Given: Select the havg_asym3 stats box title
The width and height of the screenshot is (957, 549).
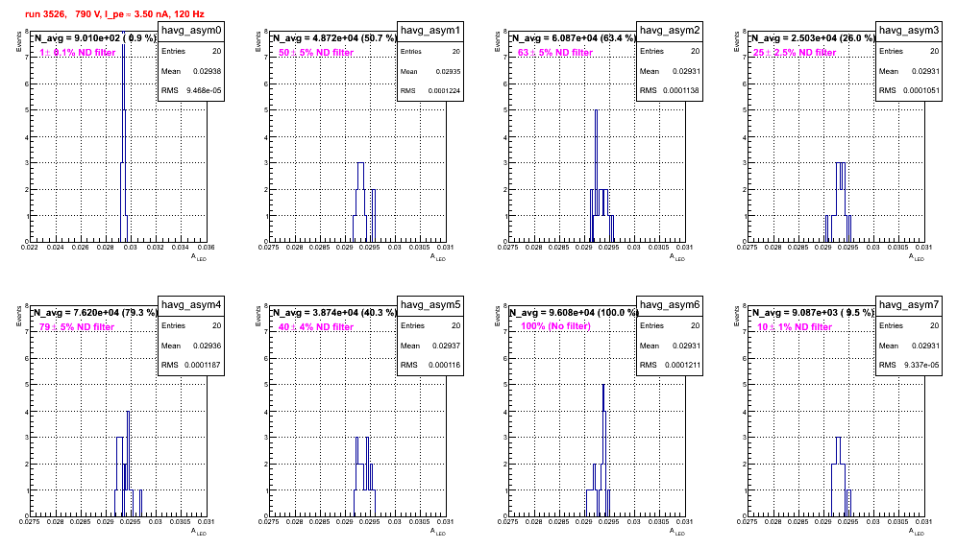Looking at the screenshot, I should [909, 31].
